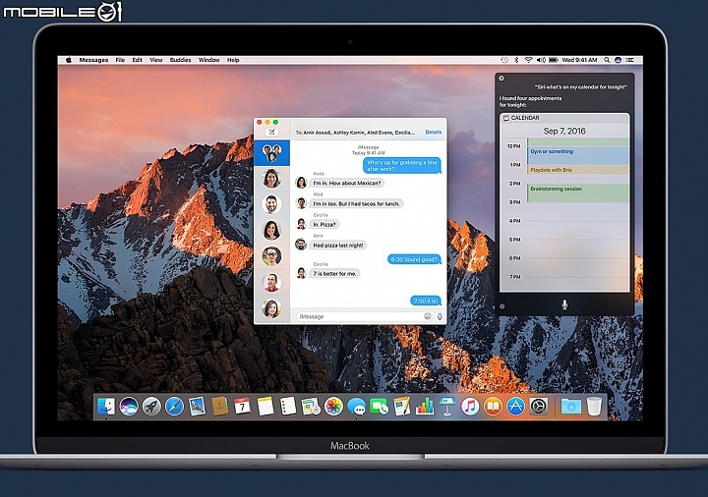This screenshot has width=708, height=497.
Task: Click Bluetooth icon in menu bar
Action: click(516, 60)
